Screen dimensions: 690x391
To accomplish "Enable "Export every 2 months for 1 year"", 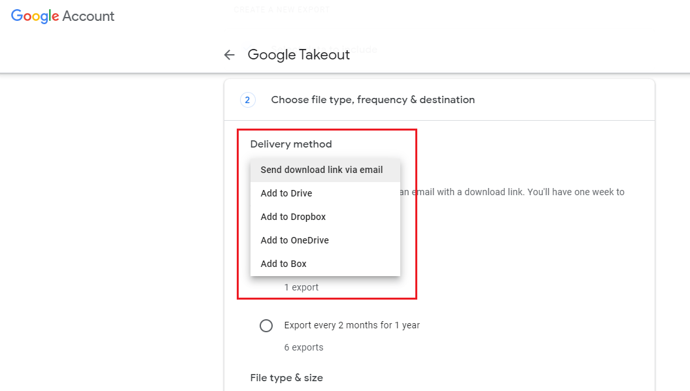I will click(266, 325).
